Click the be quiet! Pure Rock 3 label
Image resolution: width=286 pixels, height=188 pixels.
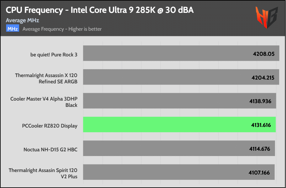[54, 55]
